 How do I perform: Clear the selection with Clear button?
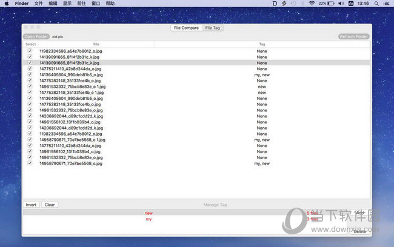pos(50,205)
